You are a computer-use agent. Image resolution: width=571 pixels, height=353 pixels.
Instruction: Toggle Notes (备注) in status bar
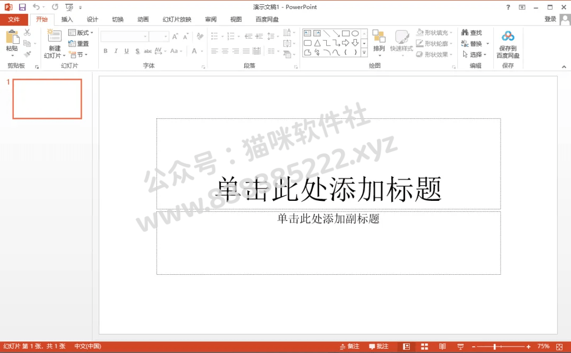pyautogui.click(x=349, y=347)
